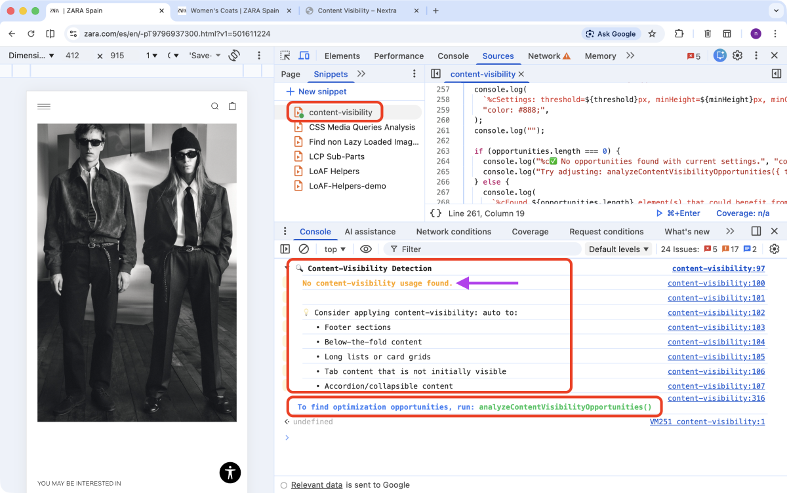Image resolution: width=787 pixels, height=493 pixels.
Task: Switch to the Elements tab
Action: pos(342,56)
